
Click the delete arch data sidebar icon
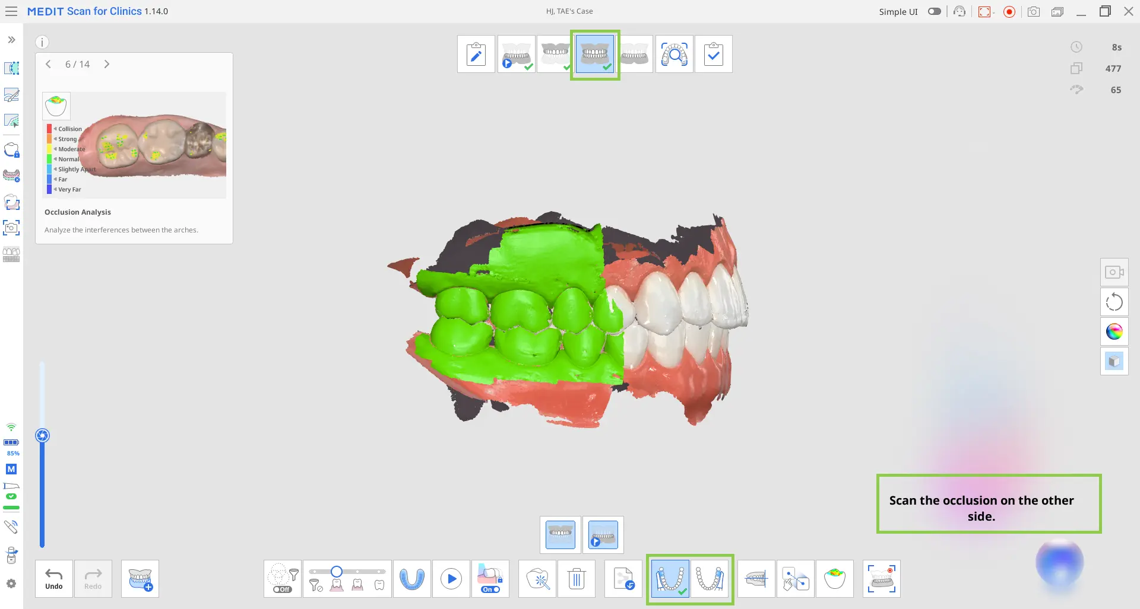coord(11,176)
